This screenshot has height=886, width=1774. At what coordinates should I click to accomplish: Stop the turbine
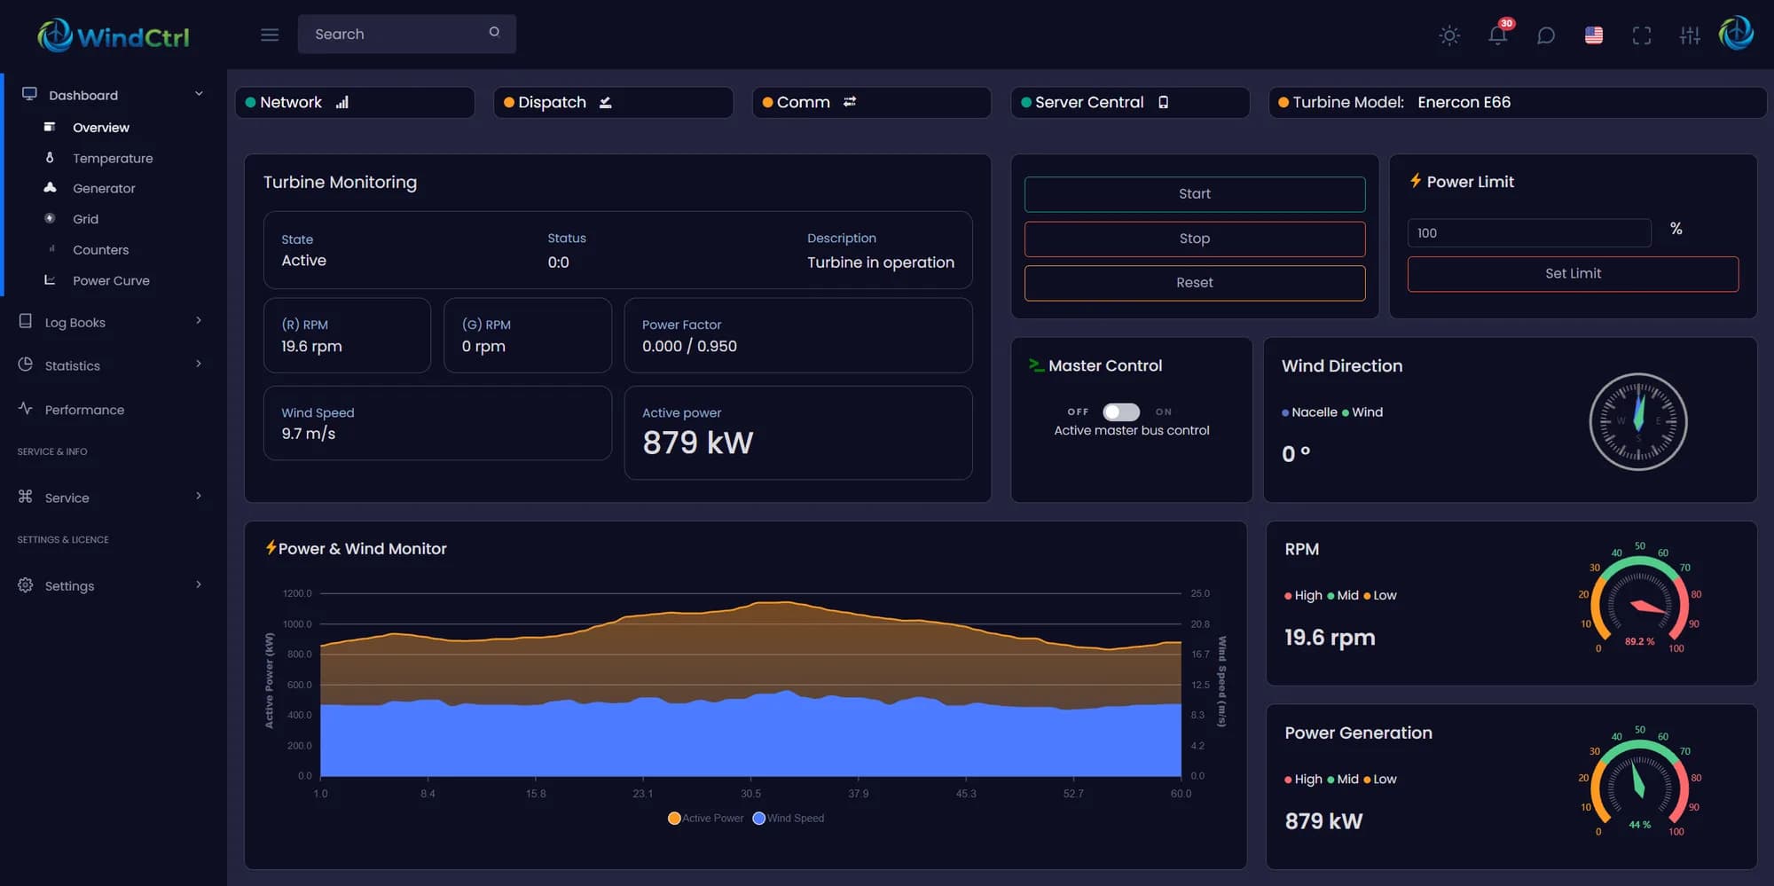pyautogui.click(x=1194, y=239)
